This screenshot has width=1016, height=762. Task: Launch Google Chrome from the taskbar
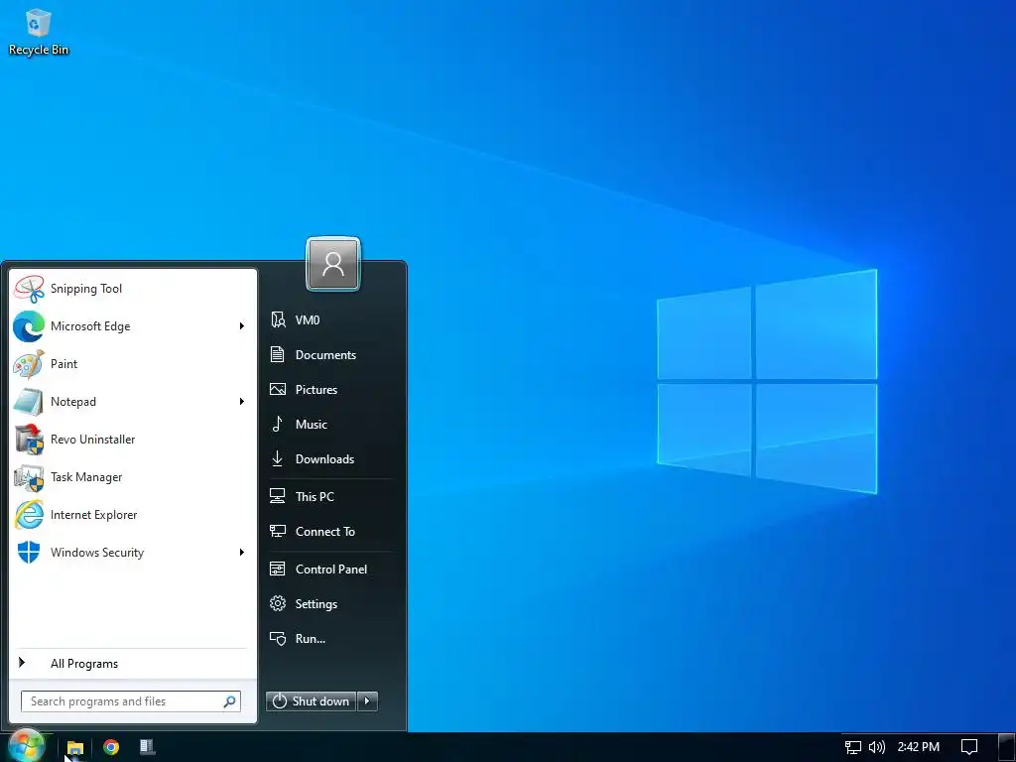[111, 747]
